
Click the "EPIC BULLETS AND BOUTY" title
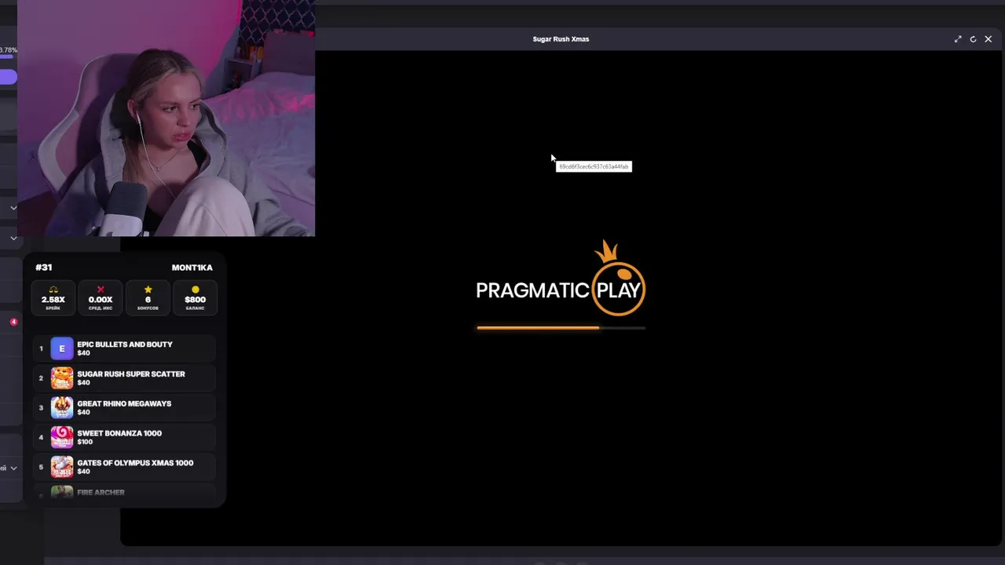[125, 344]
